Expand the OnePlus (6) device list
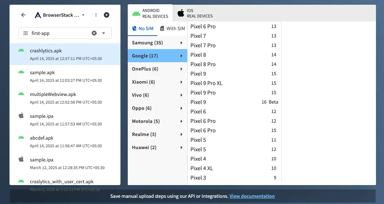This screenshot has width=384, height=204. [157, 69]
